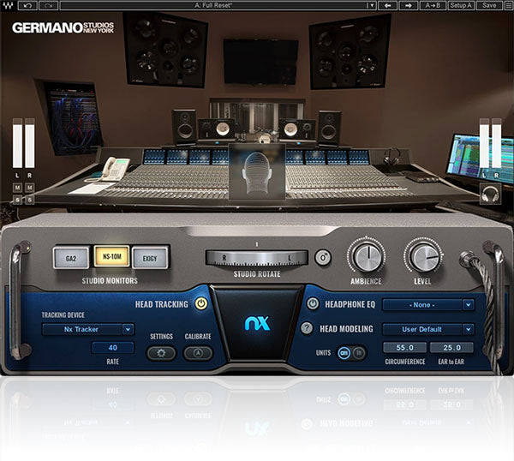Toggle Head Tracking power on or off

click(201, 303)
